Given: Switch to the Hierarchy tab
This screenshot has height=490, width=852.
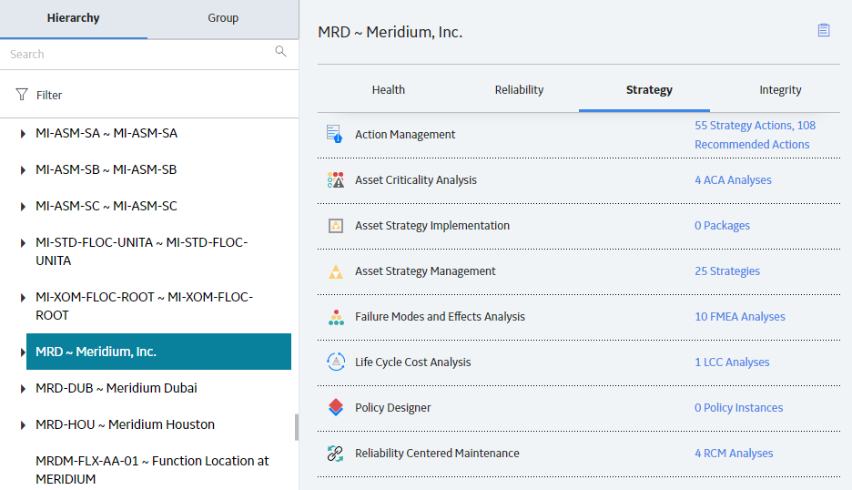Looking at the screenshot, I should pyautogui.click(x=74, y=18).
